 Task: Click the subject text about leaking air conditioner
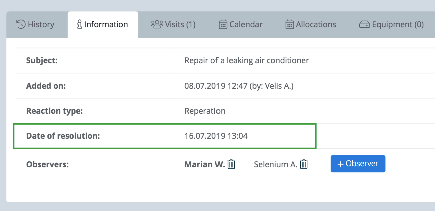[247, 60]
